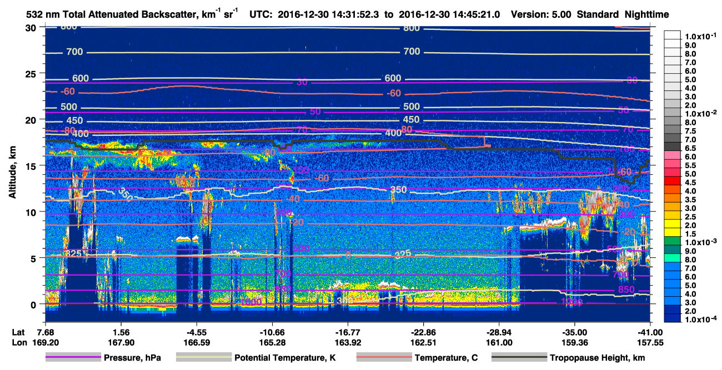Viewport: 722px width, 370px height.
Task: Click the 'Potential Temperature, K' legend label
Action: coord(285,358)
